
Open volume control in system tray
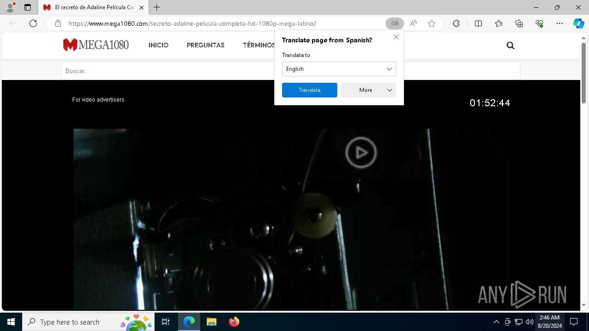click(x=530, y=322)
